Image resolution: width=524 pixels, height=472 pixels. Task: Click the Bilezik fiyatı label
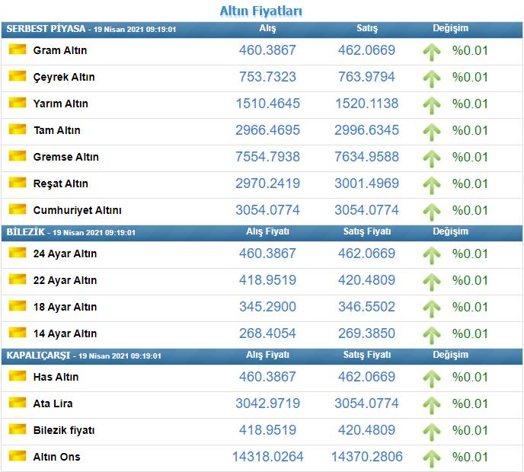[64, 430]
